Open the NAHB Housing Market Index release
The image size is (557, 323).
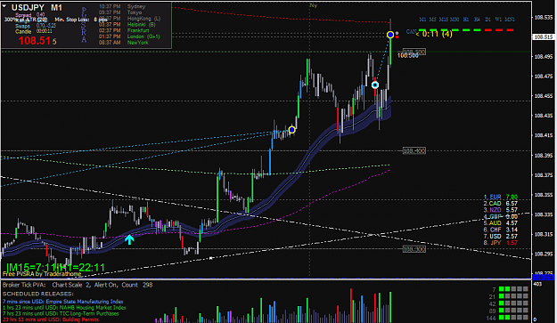point(64,307)
